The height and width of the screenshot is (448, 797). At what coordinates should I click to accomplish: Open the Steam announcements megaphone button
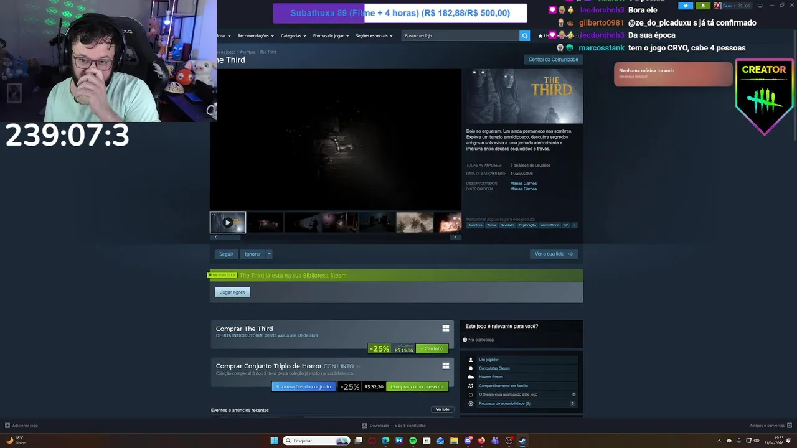coord(686,6)
